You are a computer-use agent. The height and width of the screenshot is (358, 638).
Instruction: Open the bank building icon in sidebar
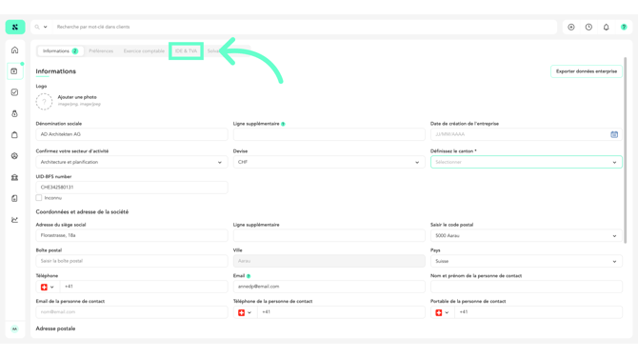click(x=14, y=177)
